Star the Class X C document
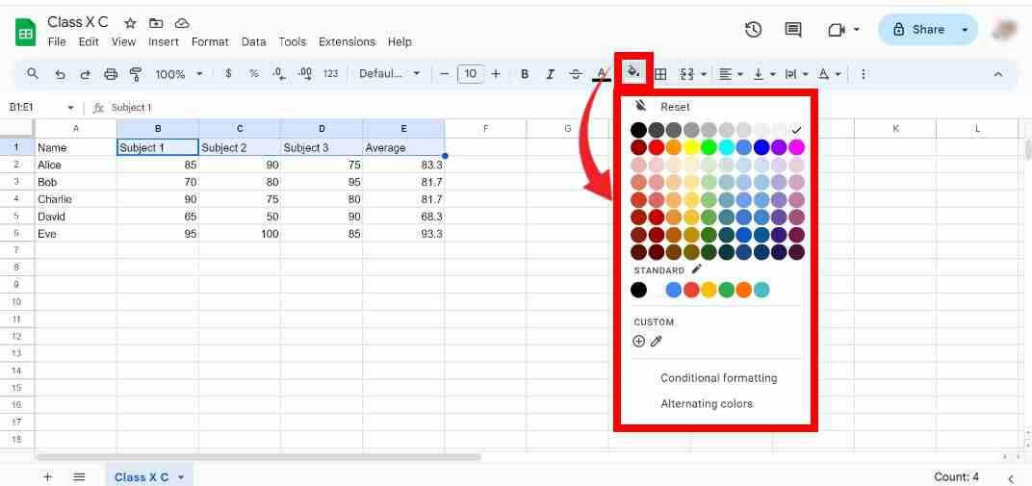 coord(130,23)
